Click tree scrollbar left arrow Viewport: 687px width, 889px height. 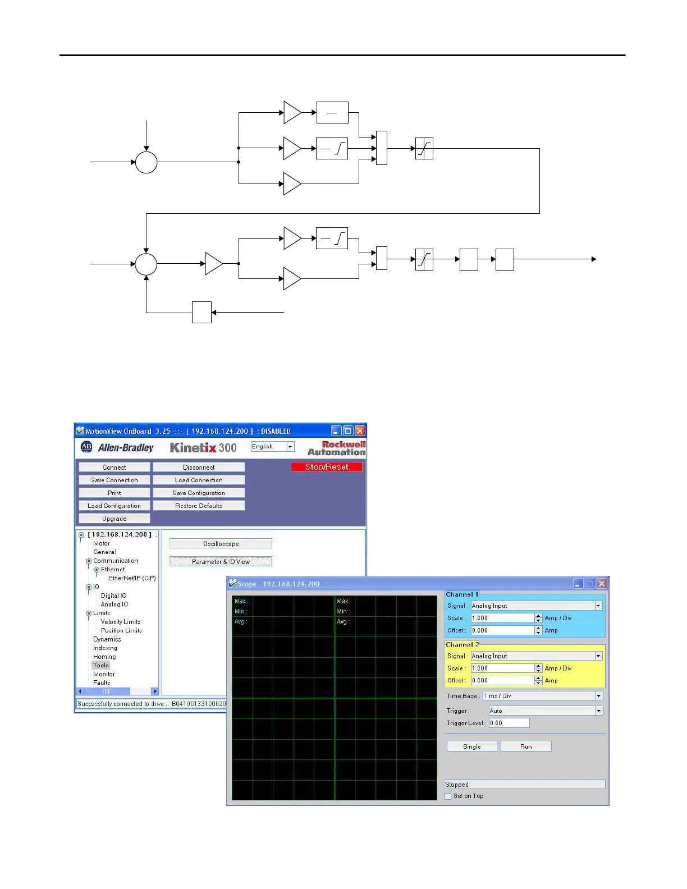coord(80,691)
